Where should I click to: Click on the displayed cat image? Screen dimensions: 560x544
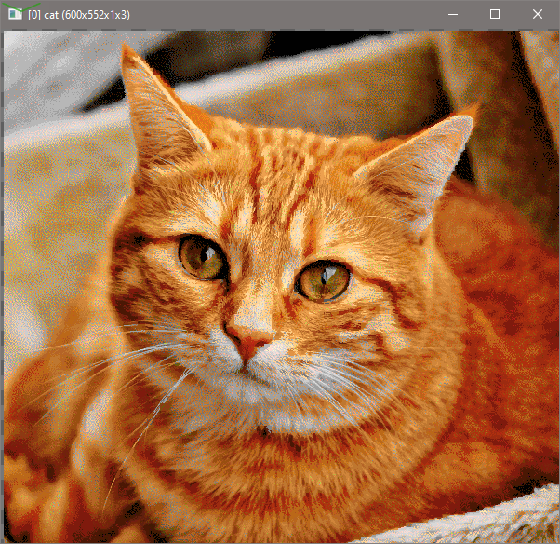coord(281,287)
